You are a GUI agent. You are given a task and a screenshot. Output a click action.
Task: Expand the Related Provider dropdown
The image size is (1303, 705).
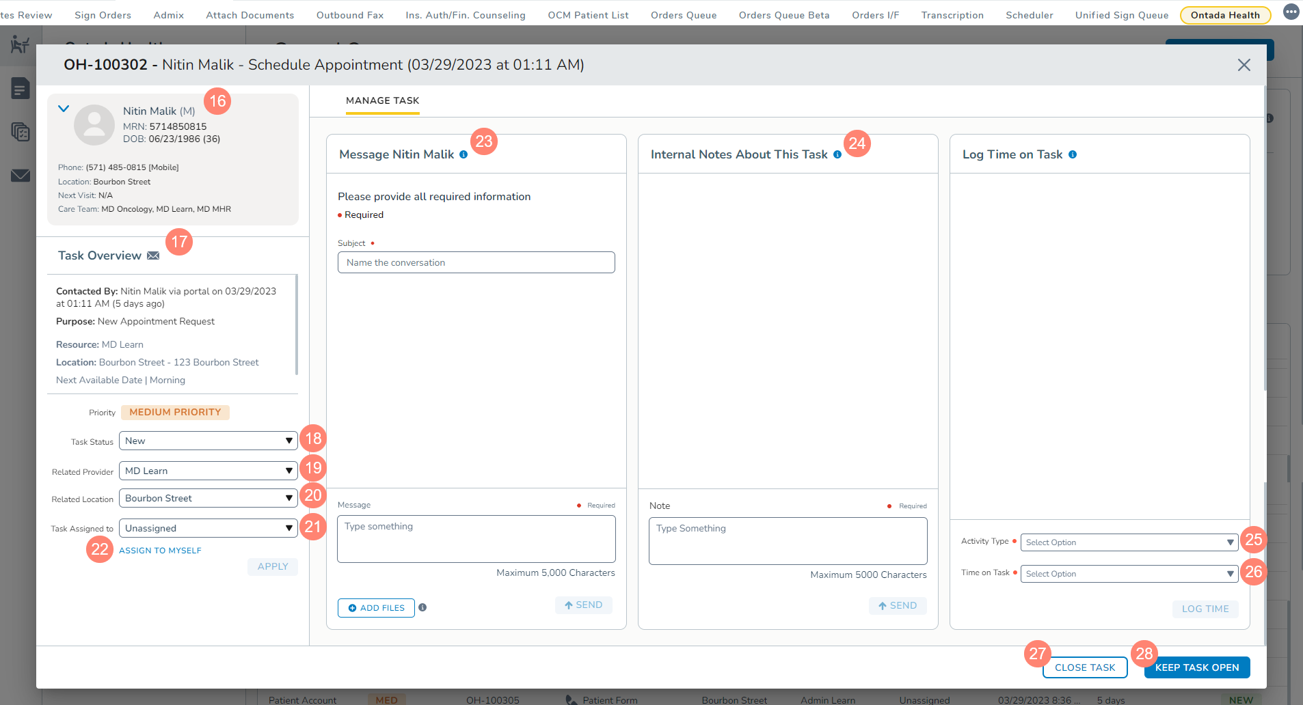[x=208, y=471]
